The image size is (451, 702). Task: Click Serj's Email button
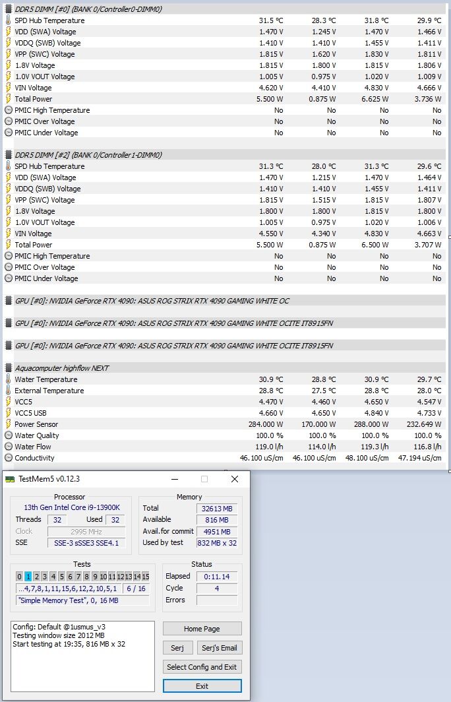tap(219, 648)
